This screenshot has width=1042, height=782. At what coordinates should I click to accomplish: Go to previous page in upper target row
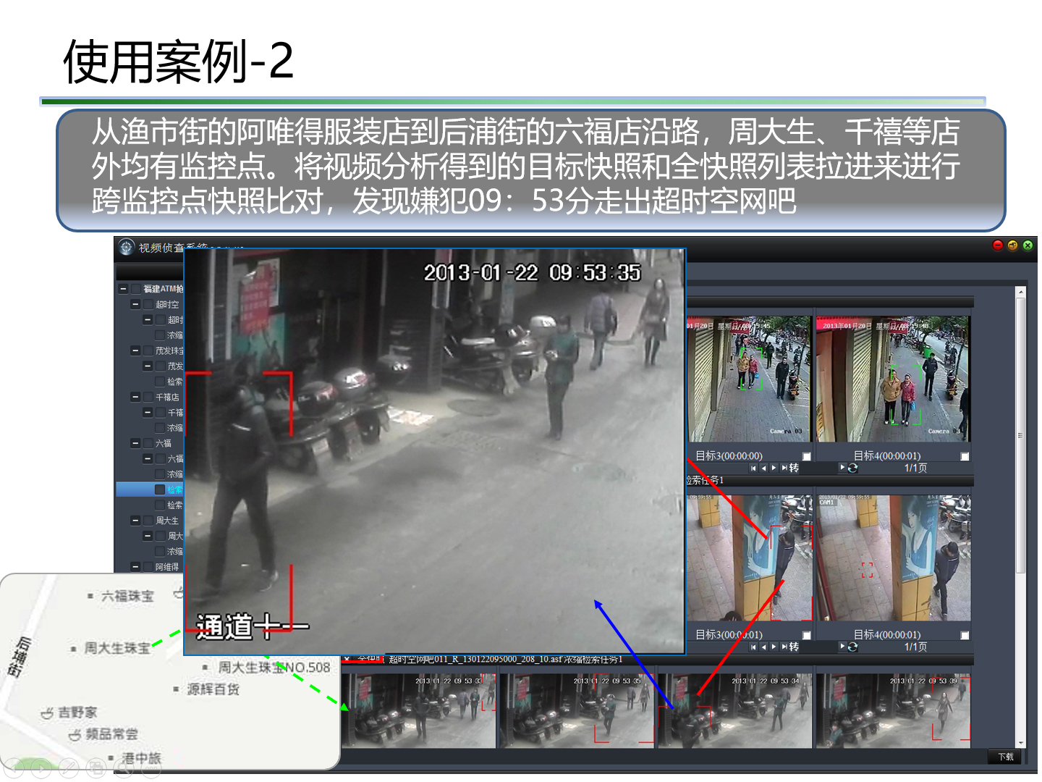point(763,468)
